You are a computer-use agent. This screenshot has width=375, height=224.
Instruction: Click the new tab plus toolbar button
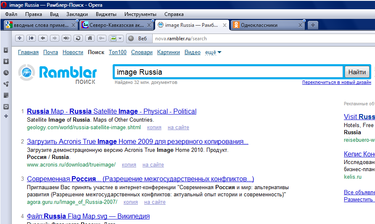click(x=19, y=38)
